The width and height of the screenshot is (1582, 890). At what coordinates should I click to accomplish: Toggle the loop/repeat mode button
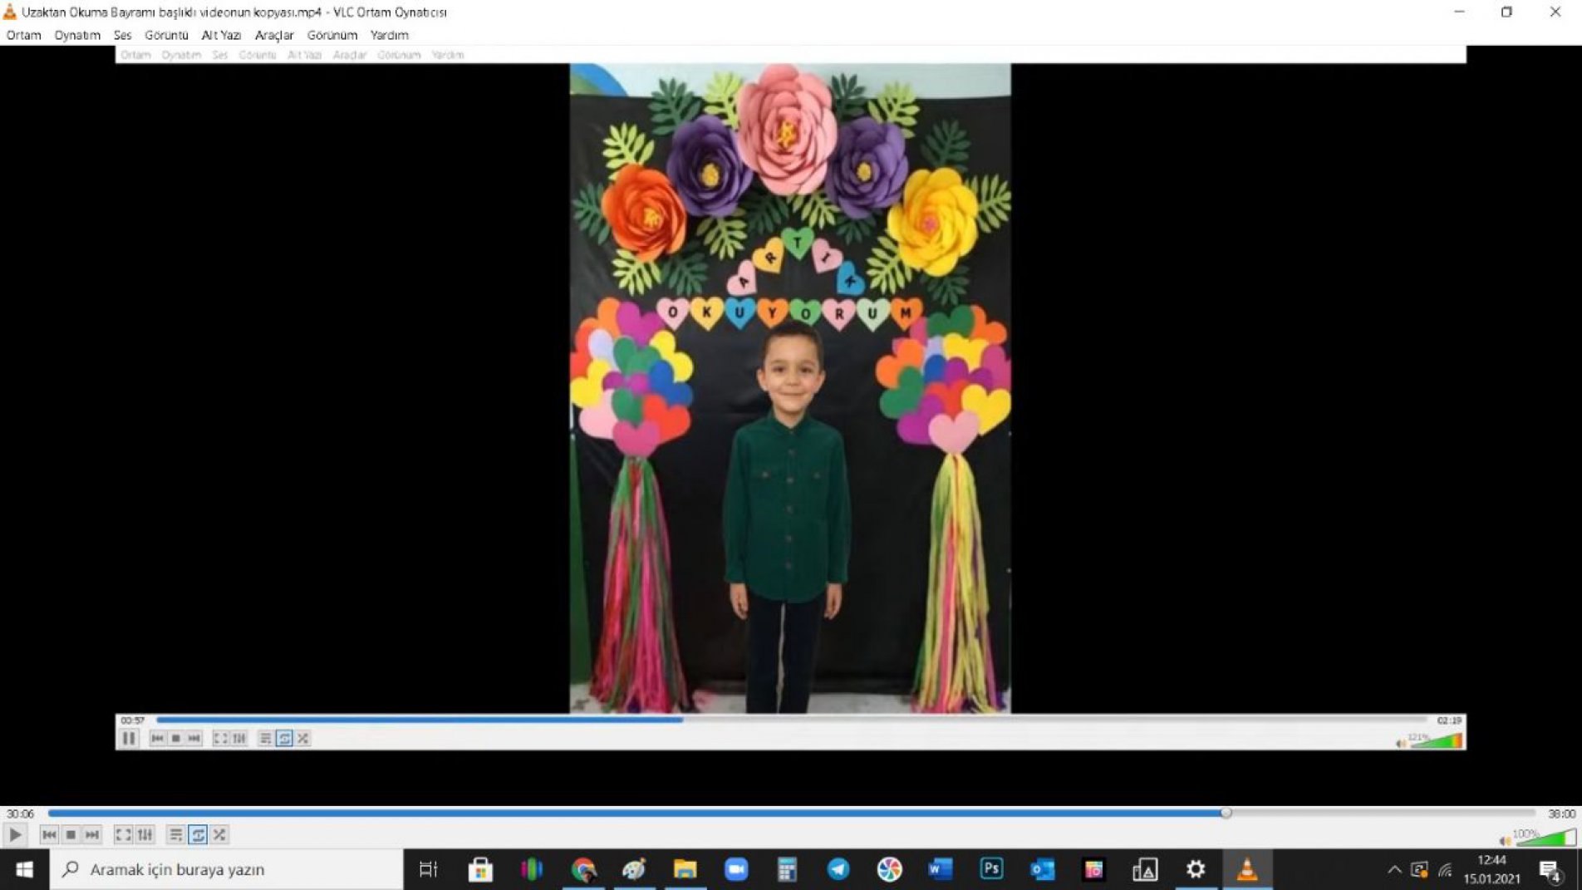(198, 834)
